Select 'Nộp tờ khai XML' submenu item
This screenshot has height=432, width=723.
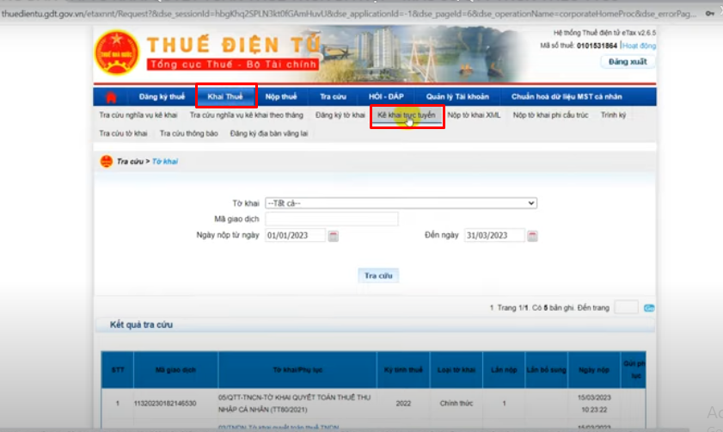[474, 114]
